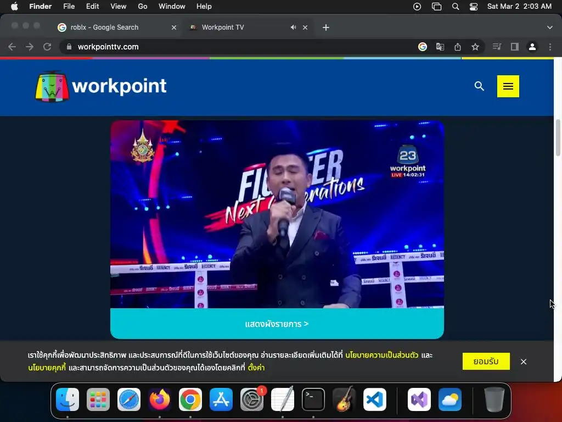Open the Window menu

[172, 7]
